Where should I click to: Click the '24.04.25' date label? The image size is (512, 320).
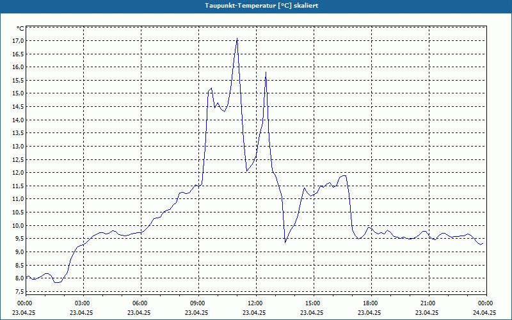(x=485, y=312)
